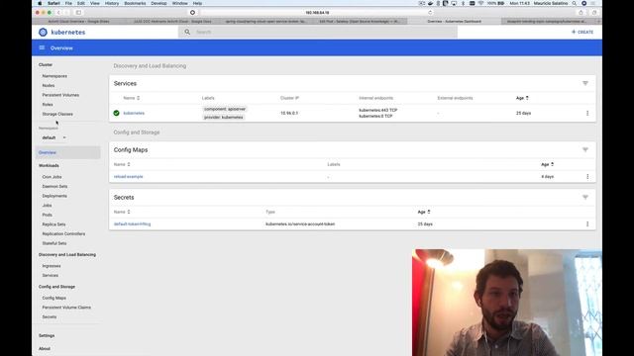This screenshot has height=356, width=634.
Task: Click the plus CREATE button
Action: [582, 32]
